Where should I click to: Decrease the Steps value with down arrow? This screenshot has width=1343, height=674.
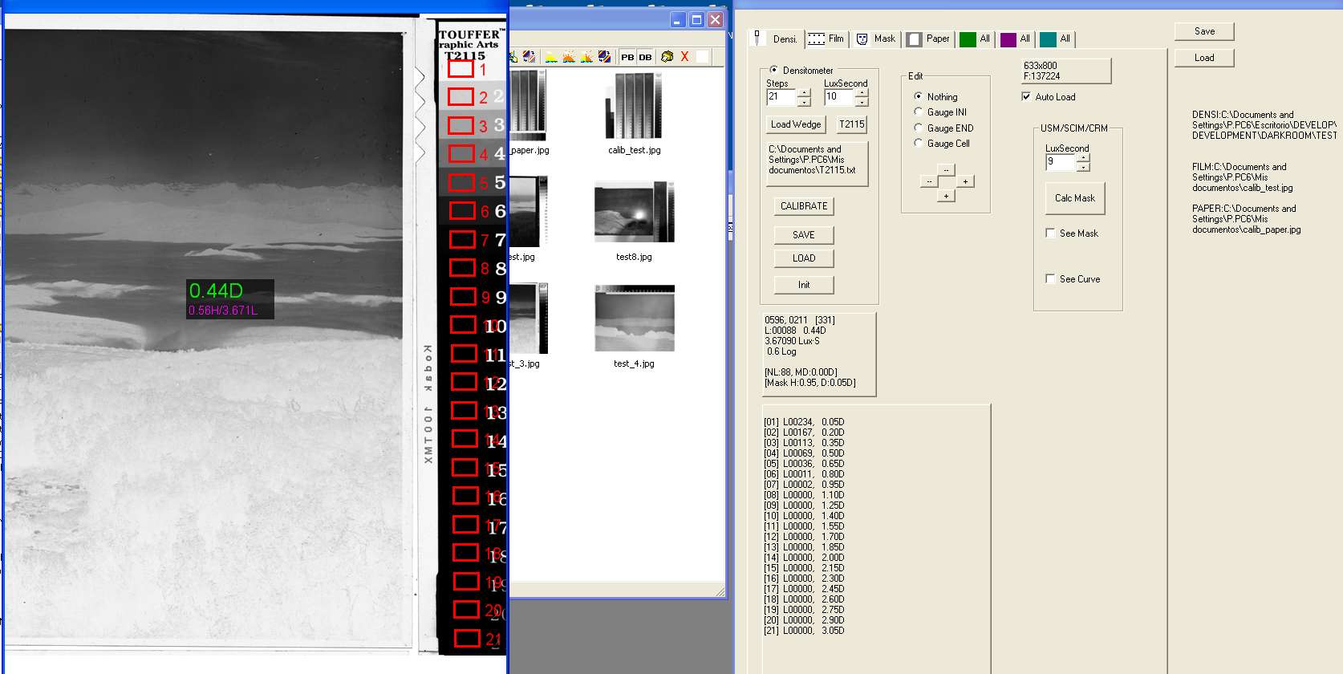pyautogui.click(x=804, y=102)
